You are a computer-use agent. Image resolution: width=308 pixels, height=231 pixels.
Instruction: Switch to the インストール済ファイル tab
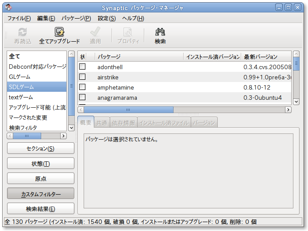164,123
